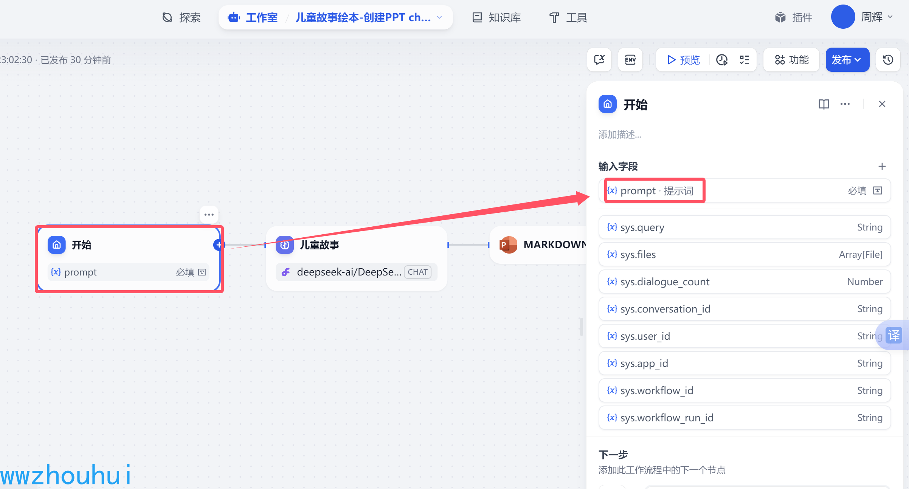
Task: Click the plus icon to add input field
Action: click(882, 166)
